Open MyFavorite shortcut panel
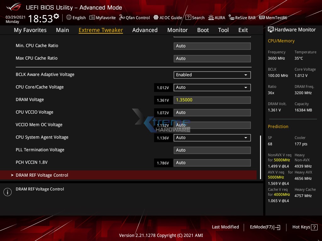The height and width of the screenshot is (241, 322). 103,18
